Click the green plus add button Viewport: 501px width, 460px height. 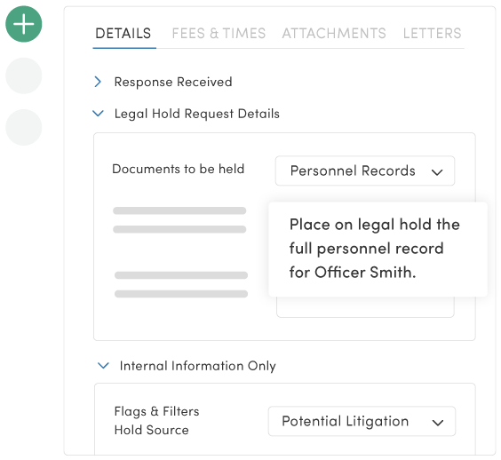(24, 24)
